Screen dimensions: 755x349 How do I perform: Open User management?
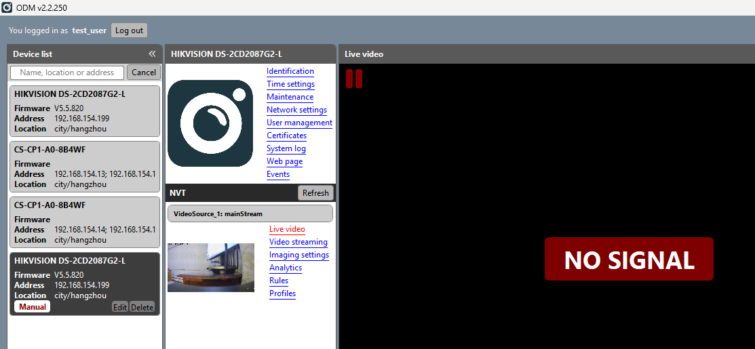pyautogui.click(x=300, y=123)
